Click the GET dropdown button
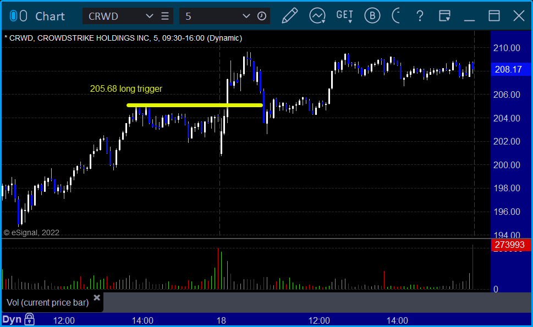533x327 pixels. click(345, 16)
